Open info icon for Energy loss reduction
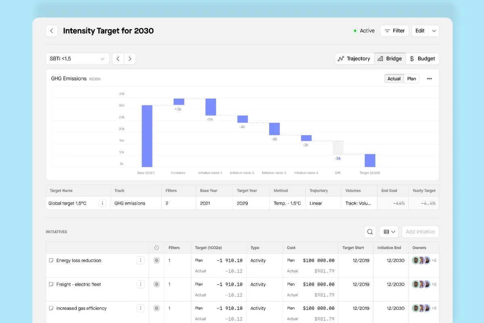 click(x=140, y=260)
